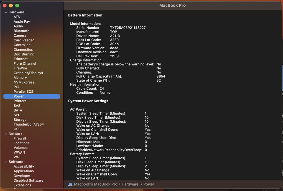Screen dimensions: 283x191
Task: Open Parallel SCSI entry
Action: 24,92
